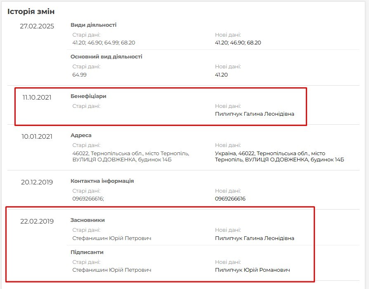Click new main activity value 41.20
This screenshot has height=289, width=369.
click(x=221, y=75)
